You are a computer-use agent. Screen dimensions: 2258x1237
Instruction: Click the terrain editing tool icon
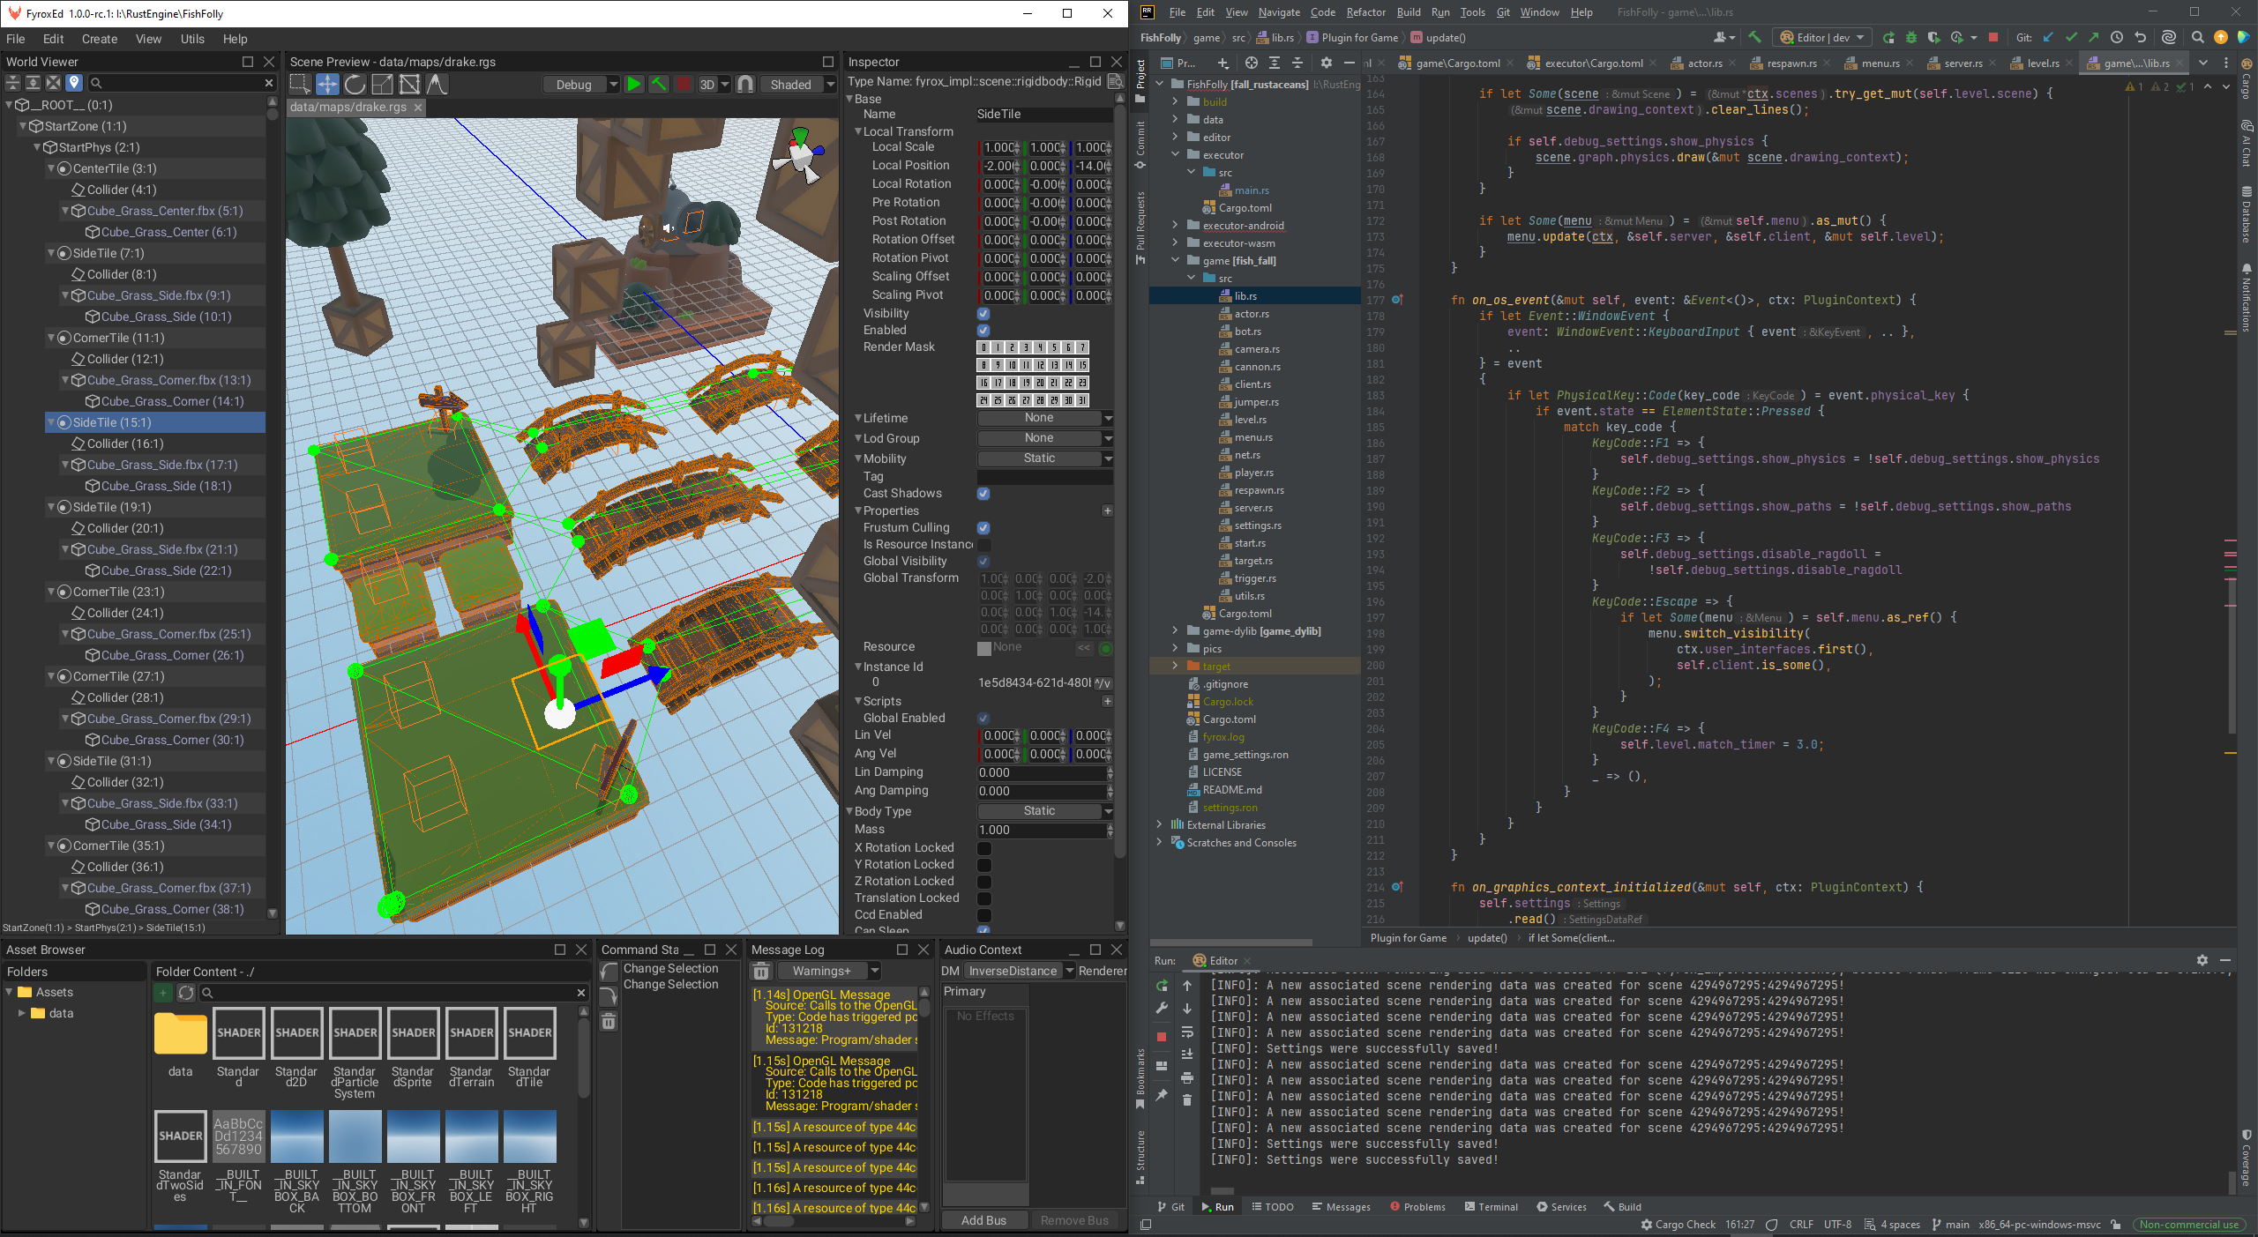click(437, 85)
